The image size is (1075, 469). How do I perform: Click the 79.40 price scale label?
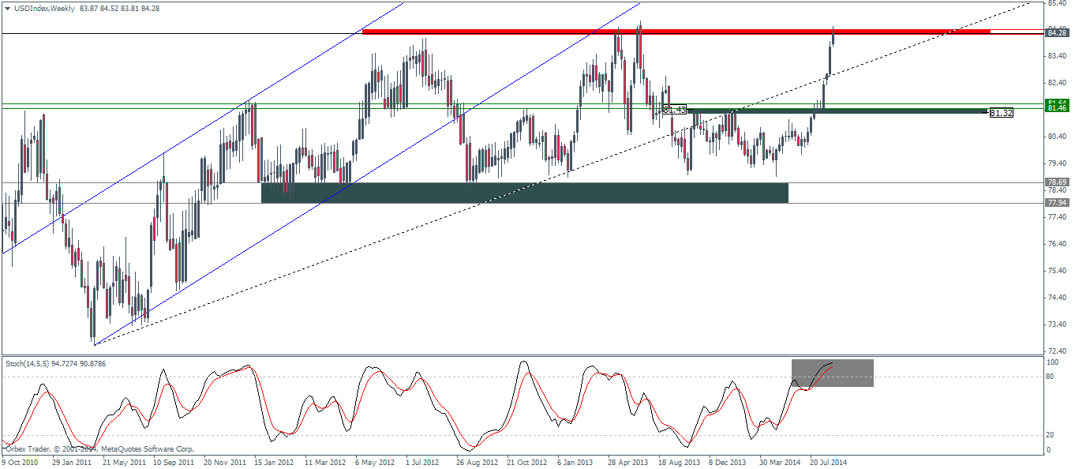pos(1058,163)
